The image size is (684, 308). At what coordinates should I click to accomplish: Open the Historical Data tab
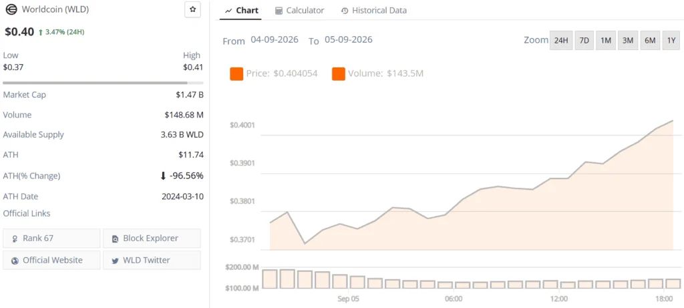[374, 11]
